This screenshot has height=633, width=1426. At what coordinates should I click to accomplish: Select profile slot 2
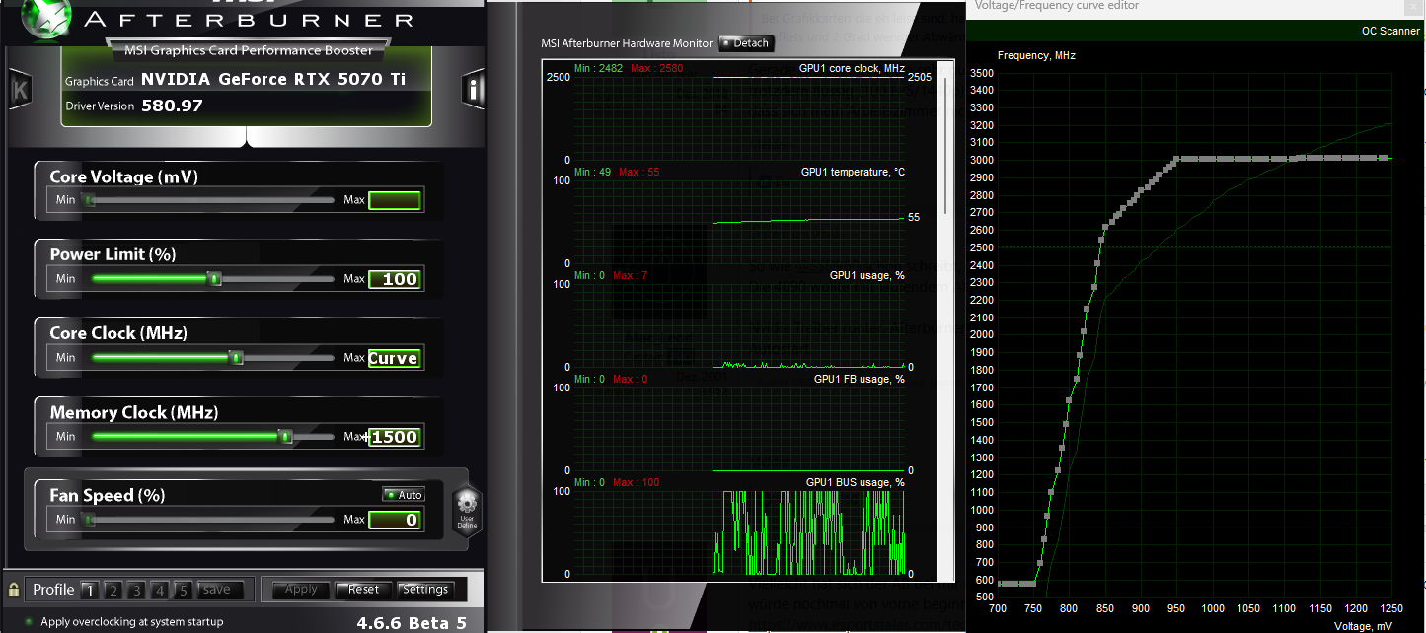pos(113,591)
